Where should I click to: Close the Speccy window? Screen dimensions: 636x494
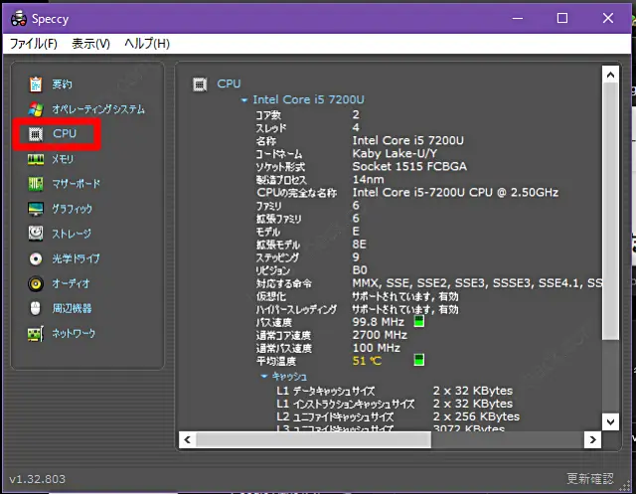pyautogui.click(x=608, y=18)
